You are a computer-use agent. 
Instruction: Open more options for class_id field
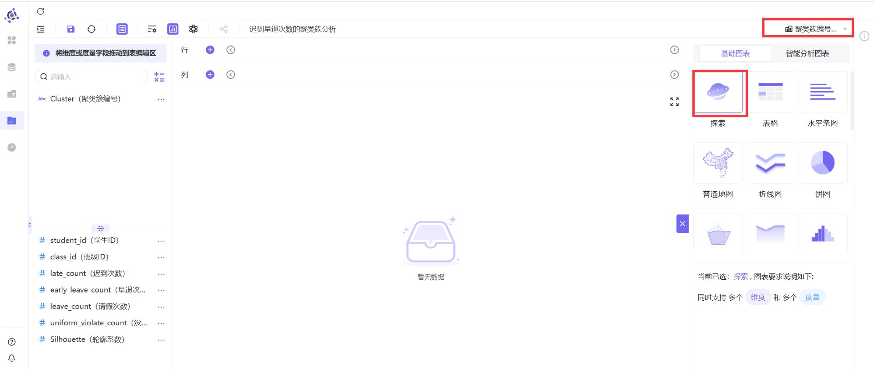[x=161, y=257]
